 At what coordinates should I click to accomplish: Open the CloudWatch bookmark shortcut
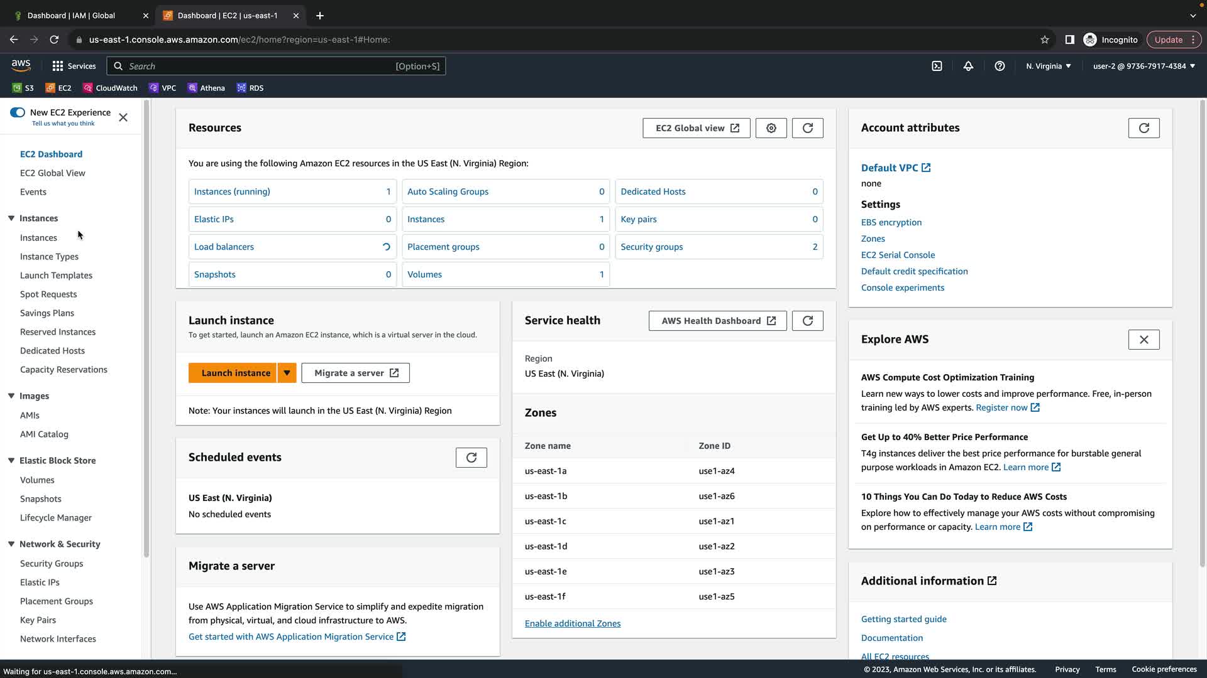[x=111, y=88]
